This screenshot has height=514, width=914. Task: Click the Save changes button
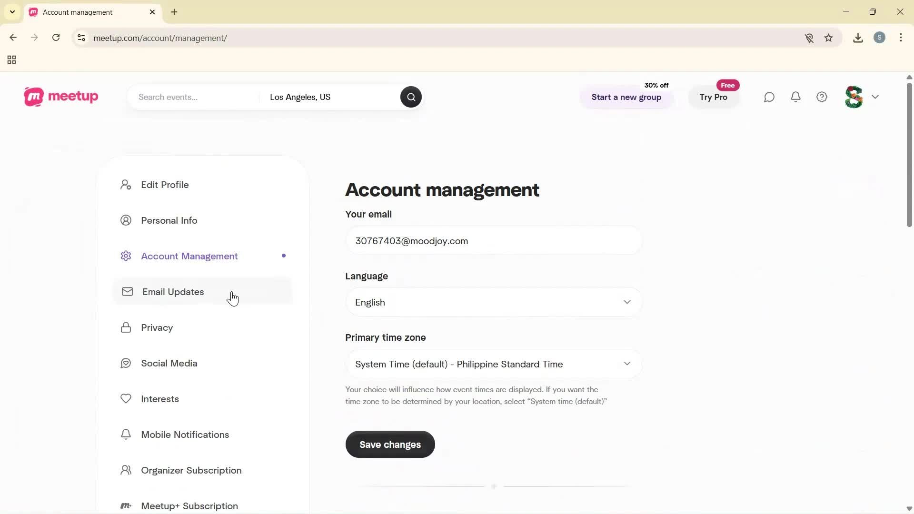pyautogui.click(x=389, y=444)
